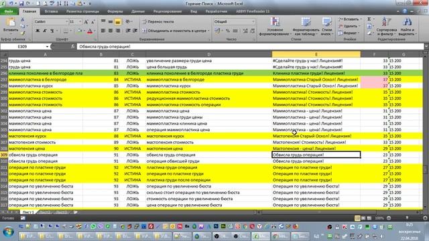The height and width of the screenshot is (241, 429).
Task: Open Сортировка и фильтр dropdown
Action: [x=386, y=27]
